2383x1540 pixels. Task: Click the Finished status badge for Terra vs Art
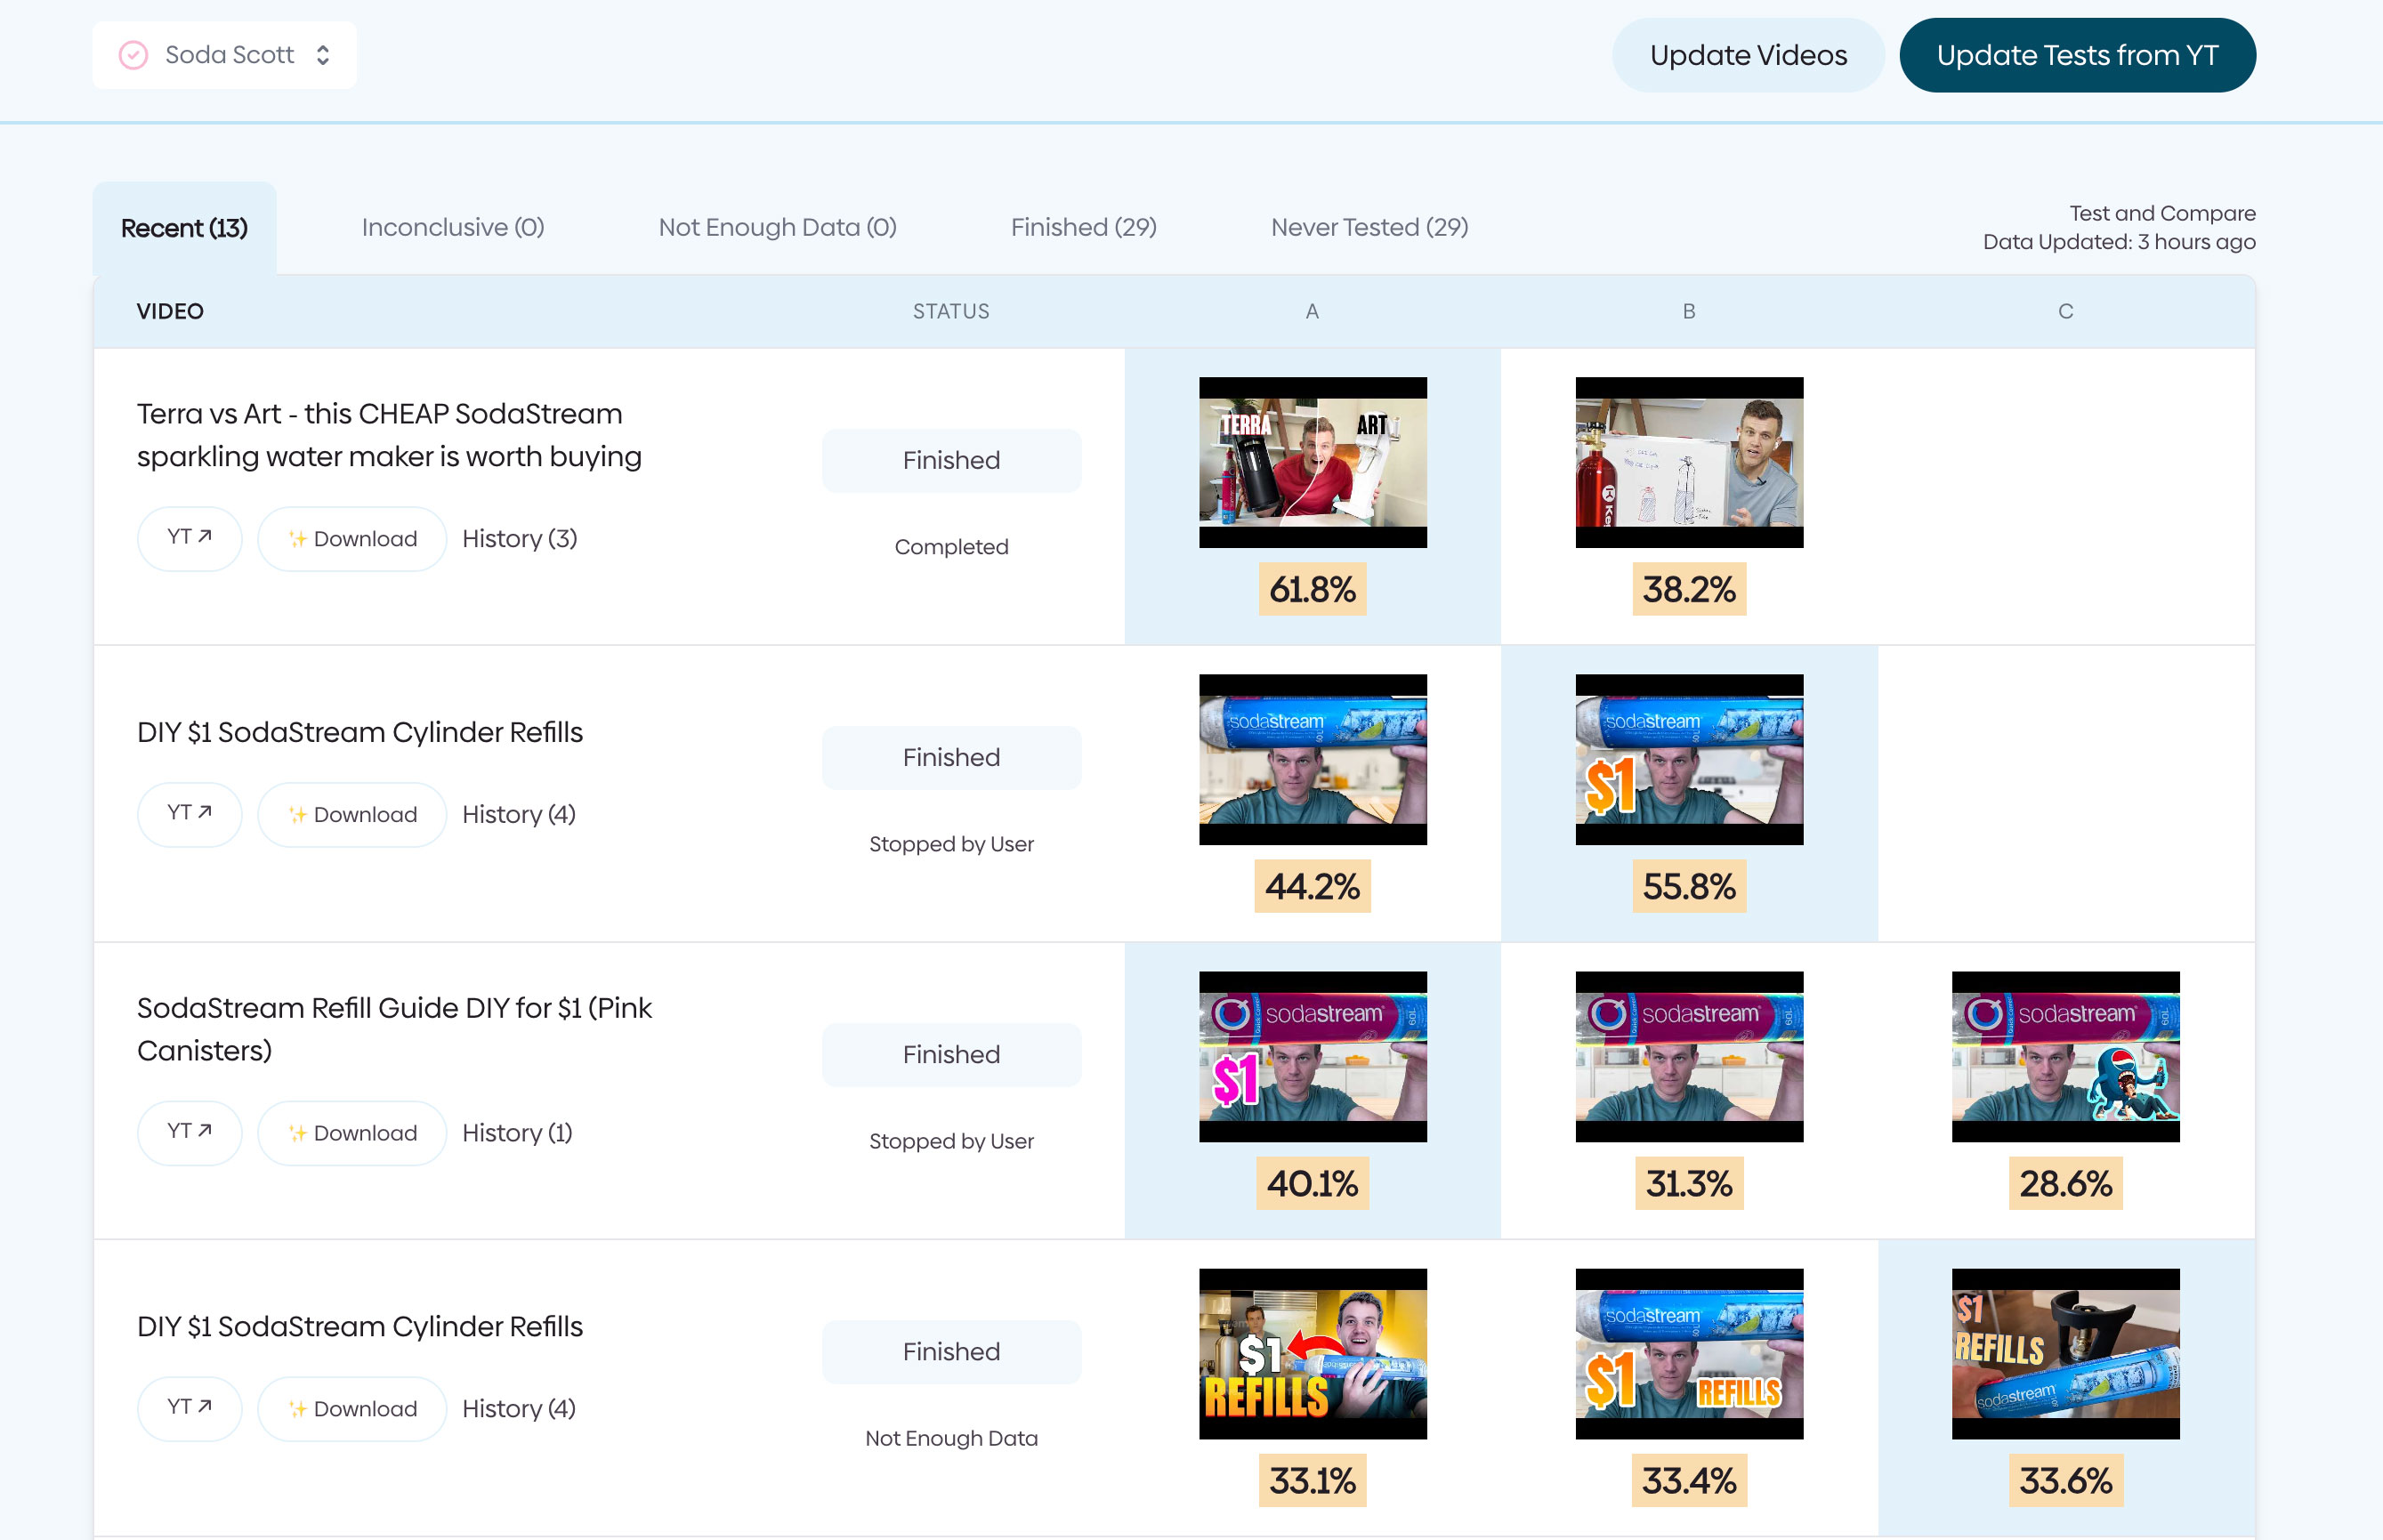point(951,460)
